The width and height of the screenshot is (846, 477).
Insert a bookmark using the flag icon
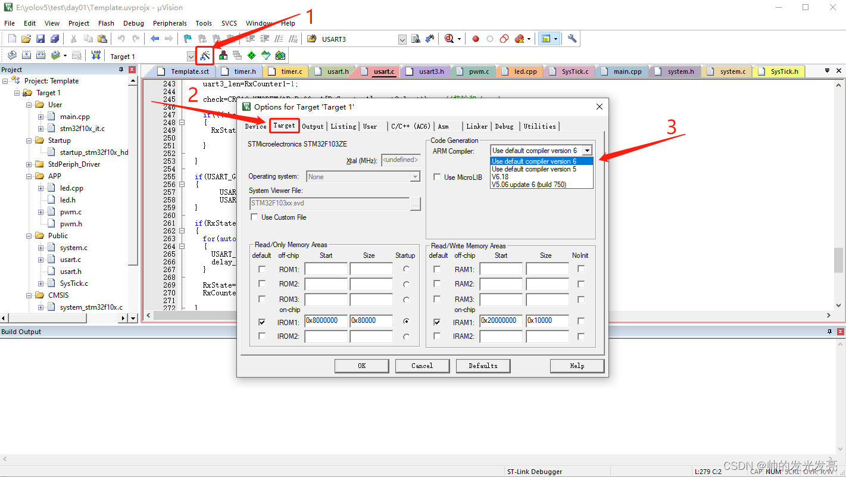(x=188, y=39)
